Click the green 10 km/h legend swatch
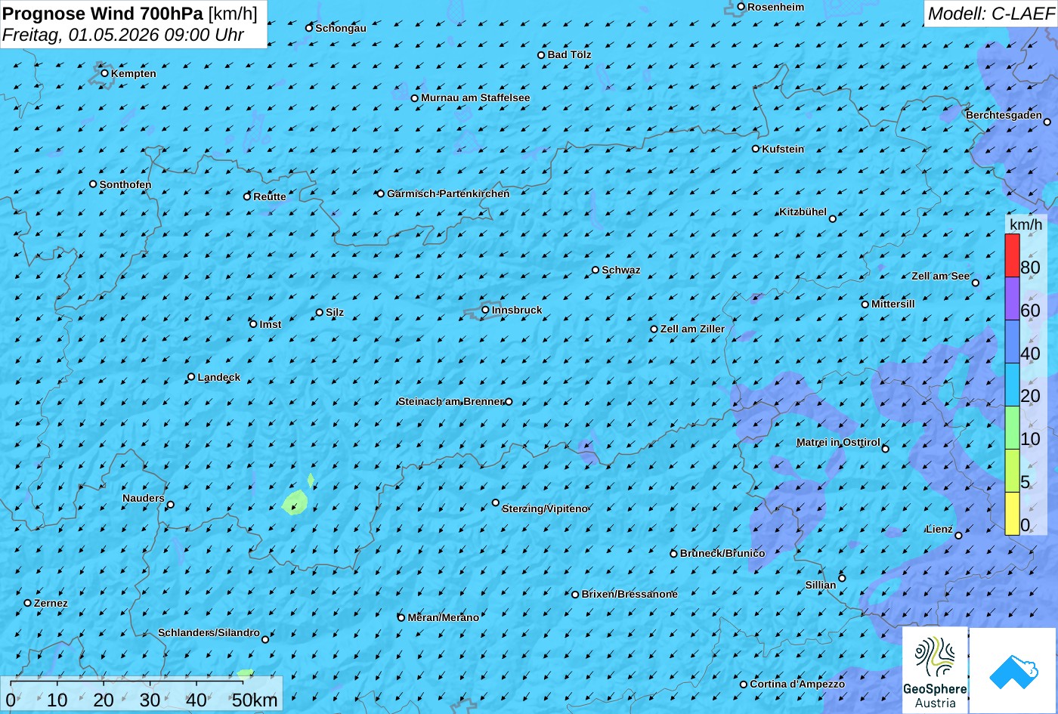This screenshot has height=714, width=1058. coord(1012,428)
